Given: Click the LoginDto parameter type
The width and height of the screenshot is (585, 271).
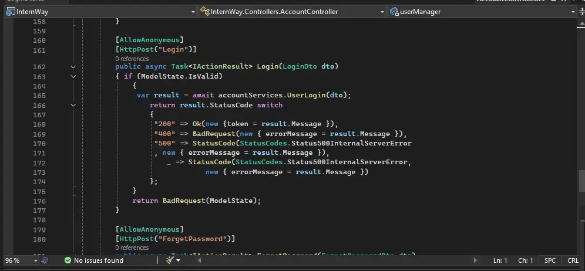Looking at the screenshot, I should 300,66.
